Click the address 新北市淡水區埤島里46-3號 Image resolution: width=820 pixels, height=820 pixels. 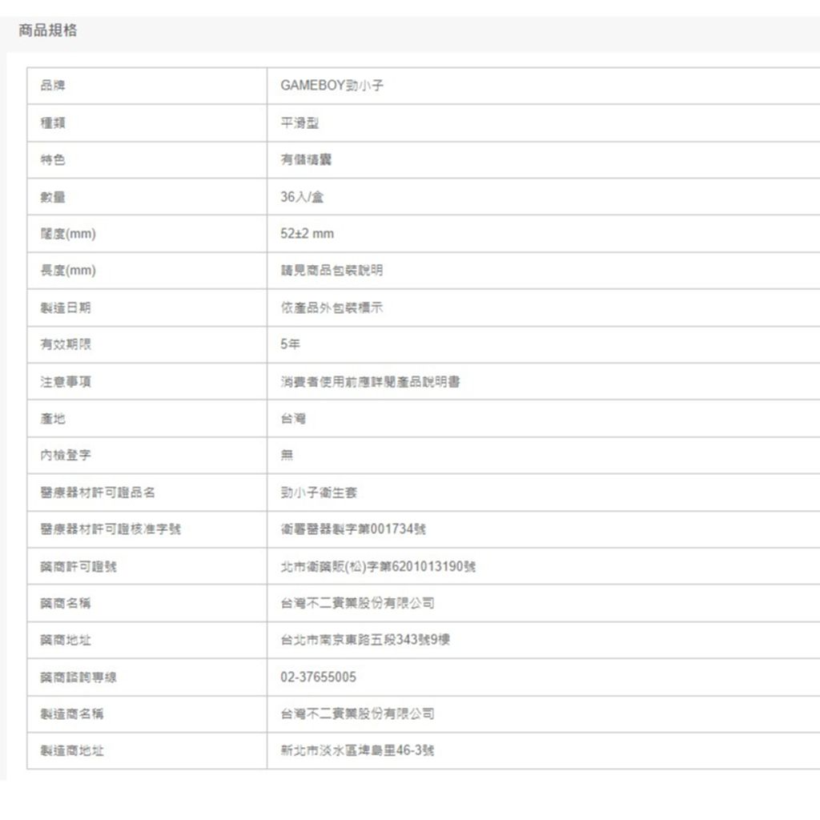pyautogui.click(x=357, y=750)
